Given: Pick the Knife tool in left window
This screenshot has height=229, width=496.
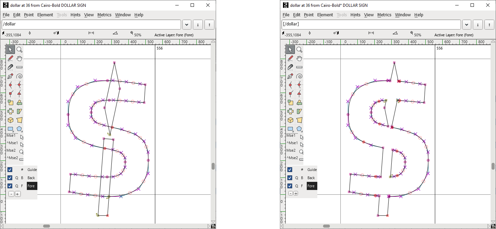Looking at the screenshot, I should point(11,67).
